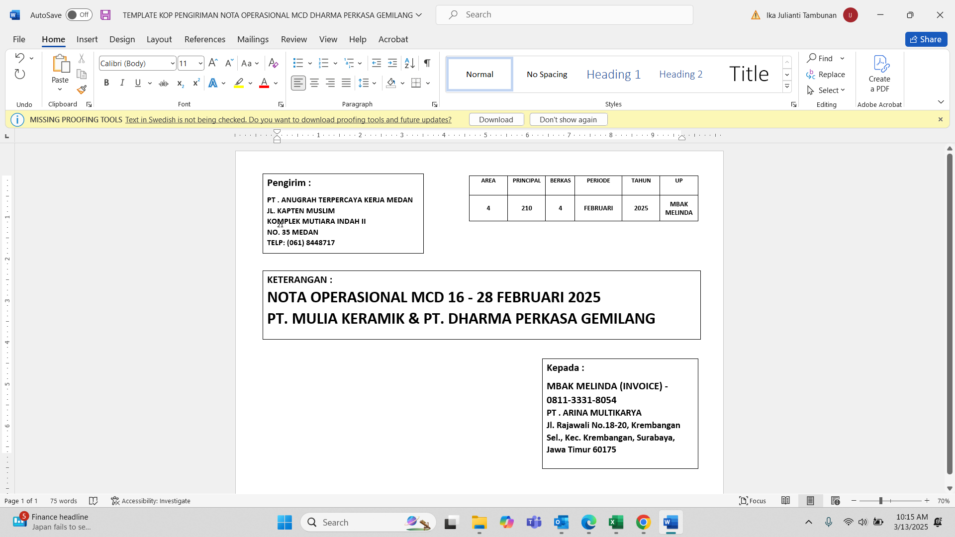
Task: Toggle Underline formatting
Action: pyautogui.click(x=138, y=83)
